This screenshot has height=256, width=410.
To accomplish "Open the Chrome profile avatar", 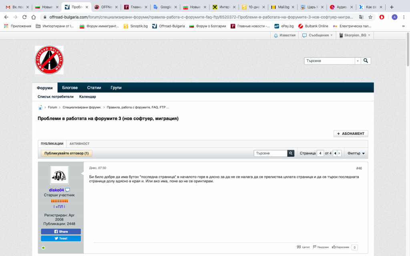I will tap(394, 17).
